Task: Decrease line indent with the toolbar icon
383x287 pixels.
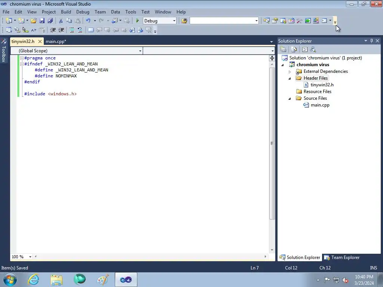Action: [x=53, y=30]
